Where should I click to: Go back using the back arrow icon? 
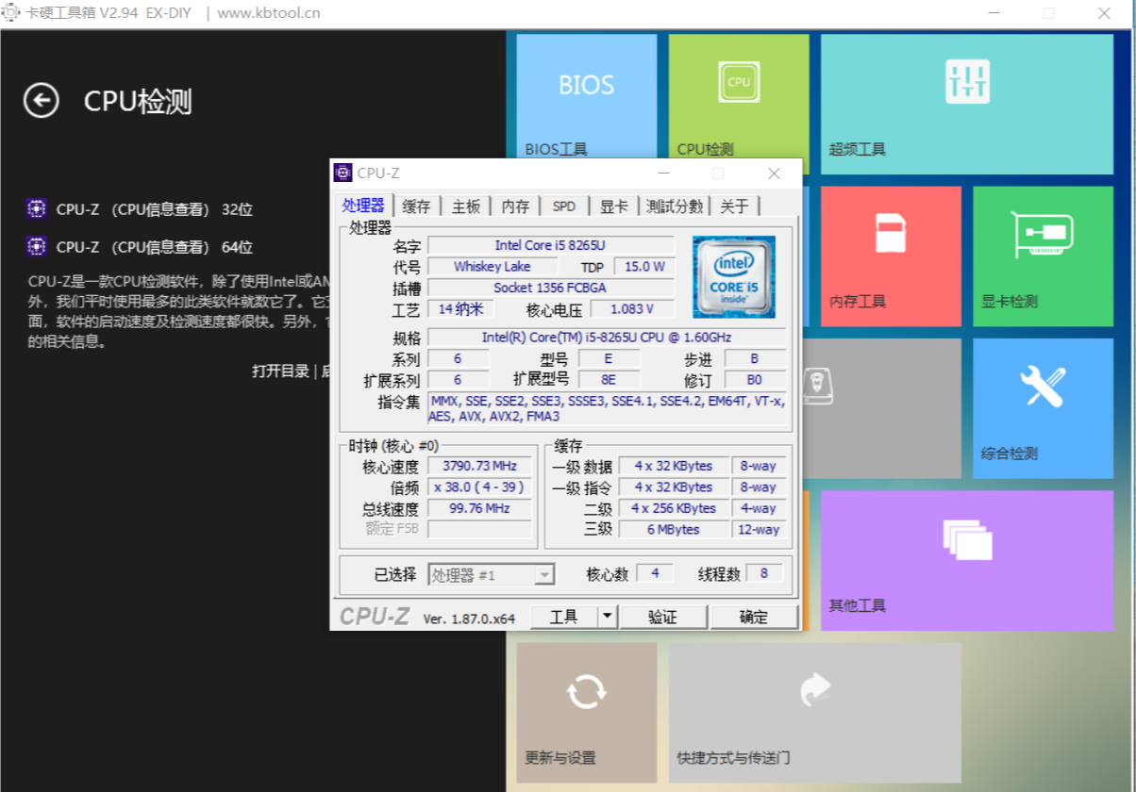click(42, 100)
